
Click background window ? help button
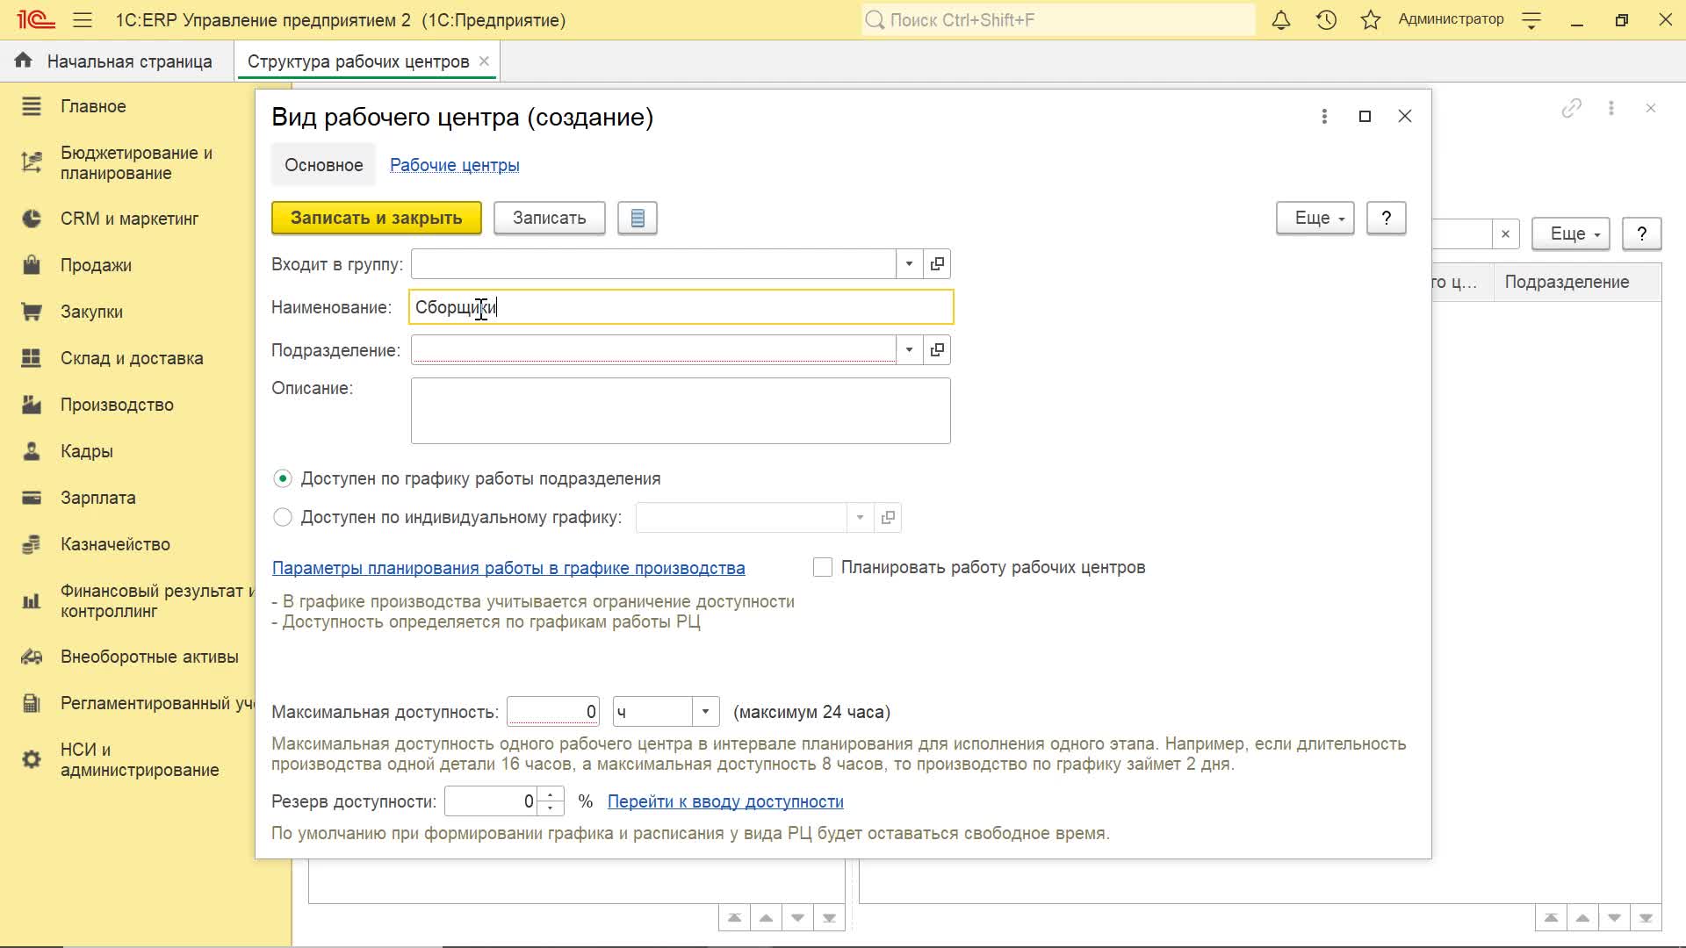pyautogui.click(x=1642, y=234)
